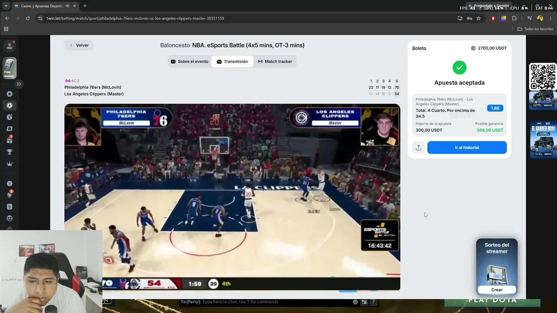Click the 2700,00 USDT balance
The width and height of the screenshot is (557, 313).
[489, 48]
